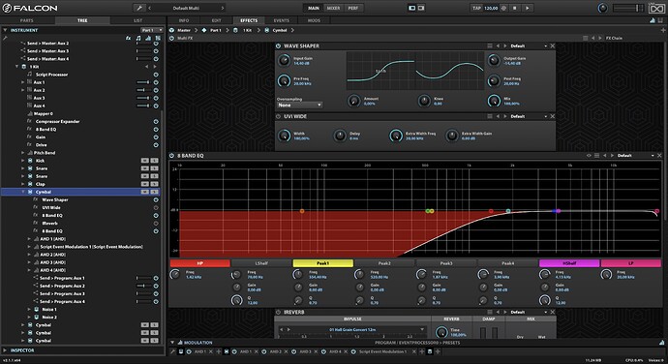Open the LIST tab
668x364 pixels.
(137, 20)
